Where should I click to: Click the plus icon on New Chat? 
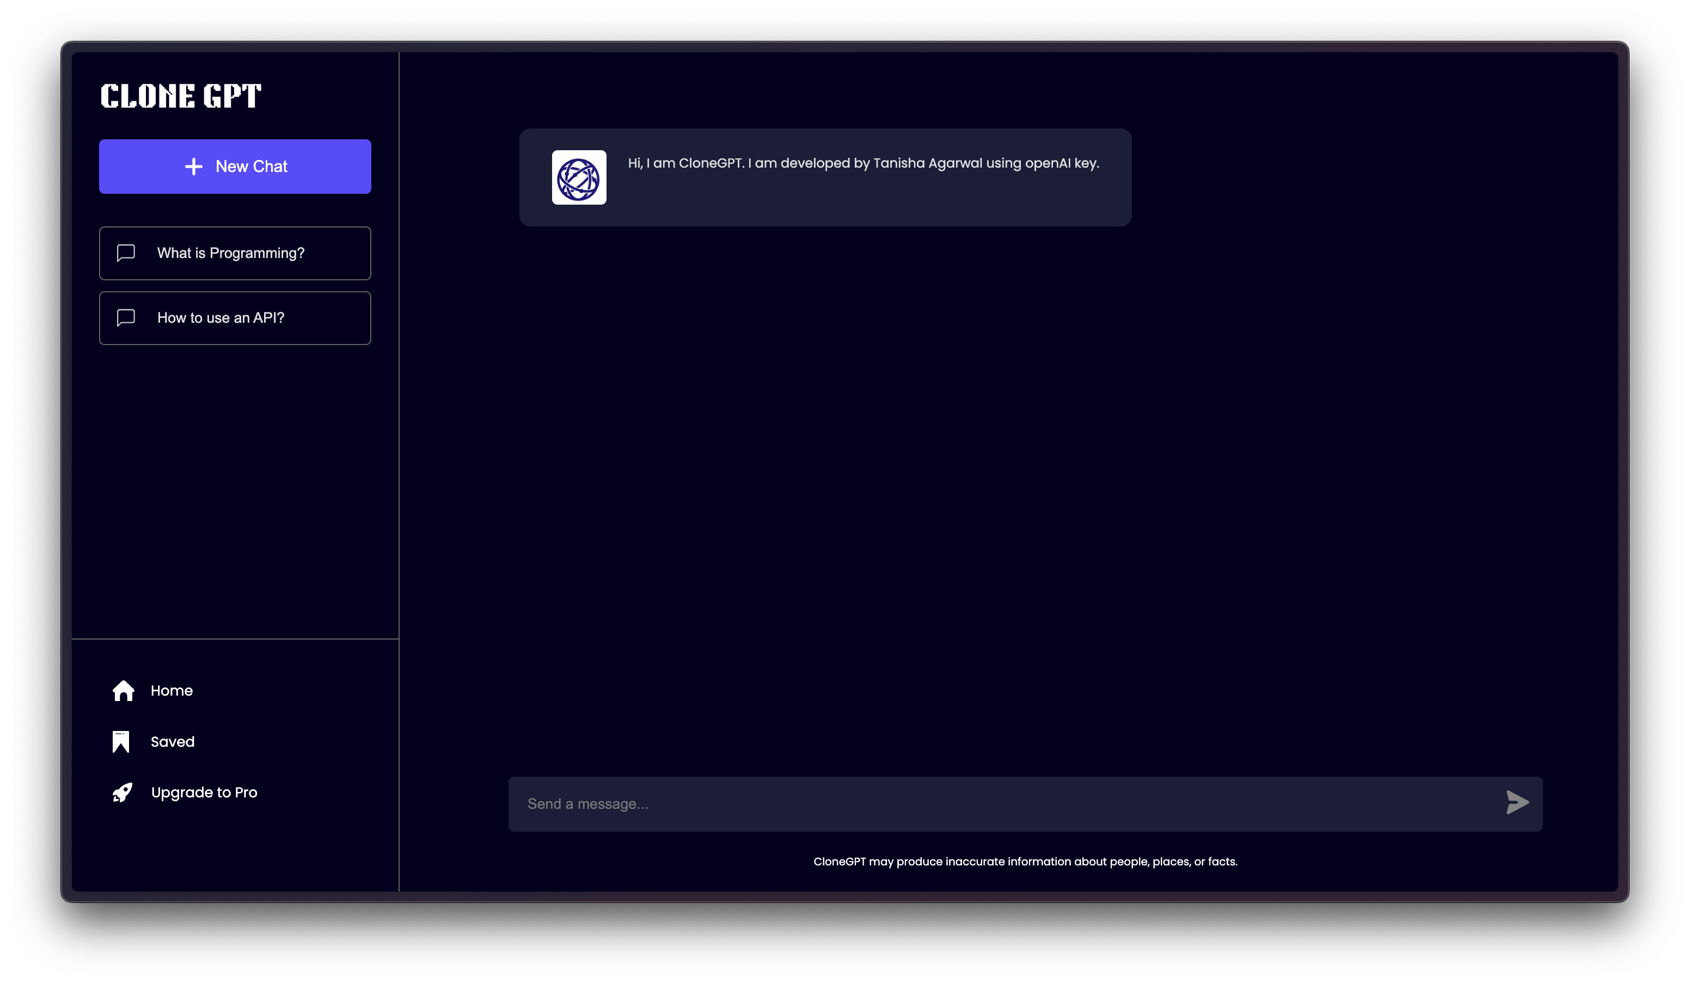194,167
